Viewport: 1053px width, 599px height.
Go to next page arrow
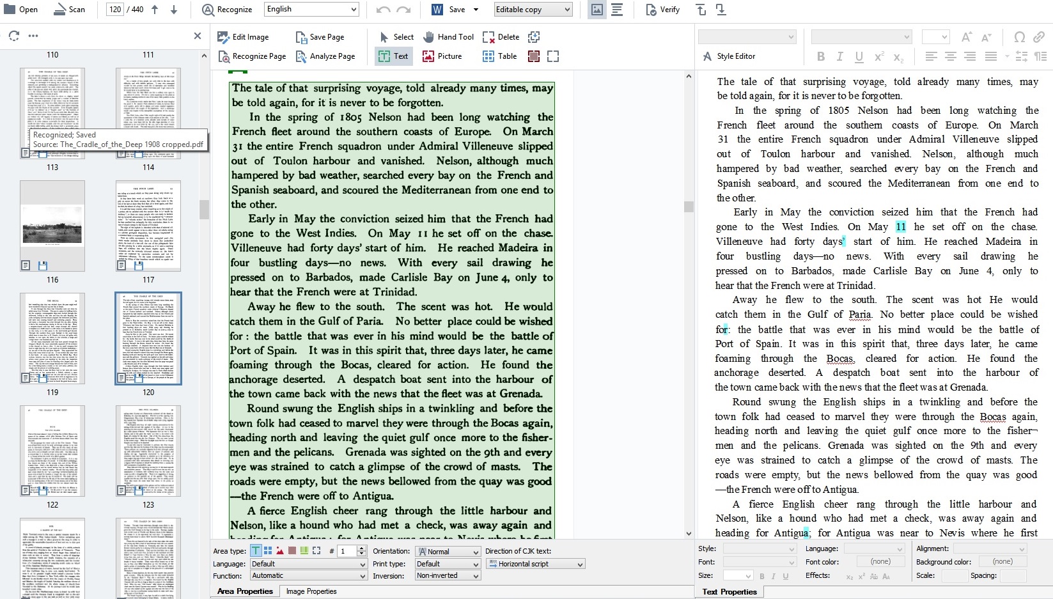(x=174, y=10)
